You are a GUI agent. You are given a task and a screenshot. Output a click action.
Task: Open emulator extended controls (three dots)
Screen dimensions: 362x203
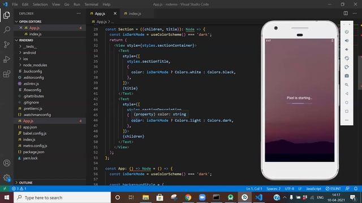[347, 120]
